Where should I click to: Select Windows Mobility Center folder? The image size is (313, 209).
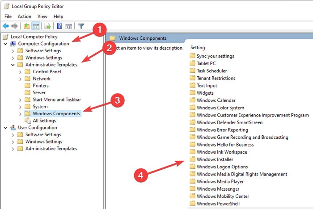223,196
